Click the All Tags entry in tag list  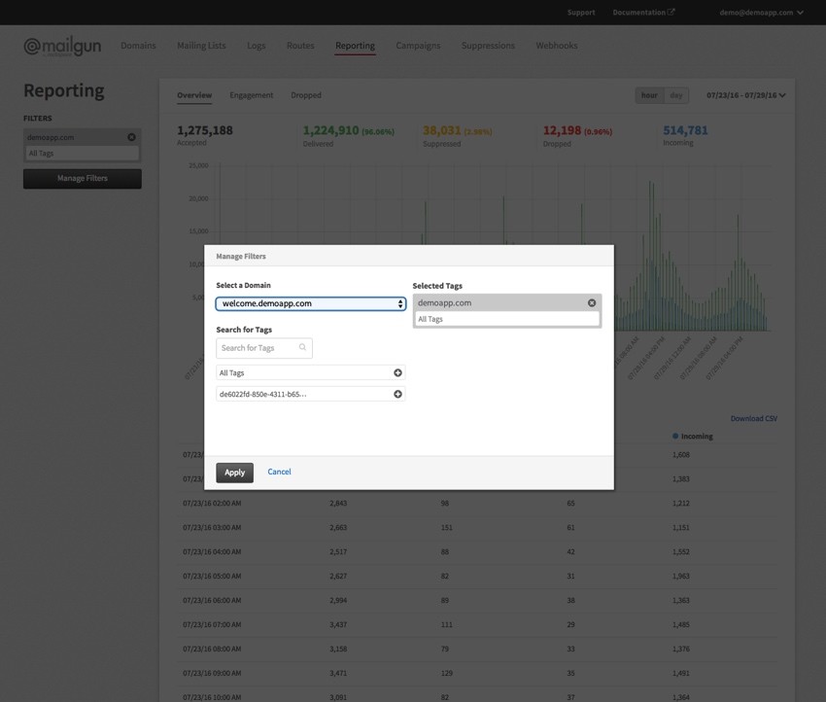click(x=311, y=372)
